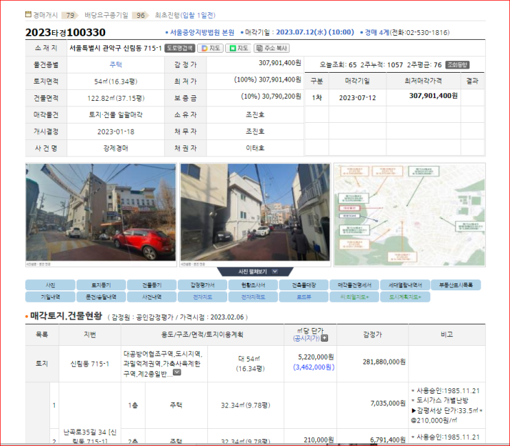This screenshot has height=446, width=510.
Task: Open the 건축물대장 tab
Action: 304,285
